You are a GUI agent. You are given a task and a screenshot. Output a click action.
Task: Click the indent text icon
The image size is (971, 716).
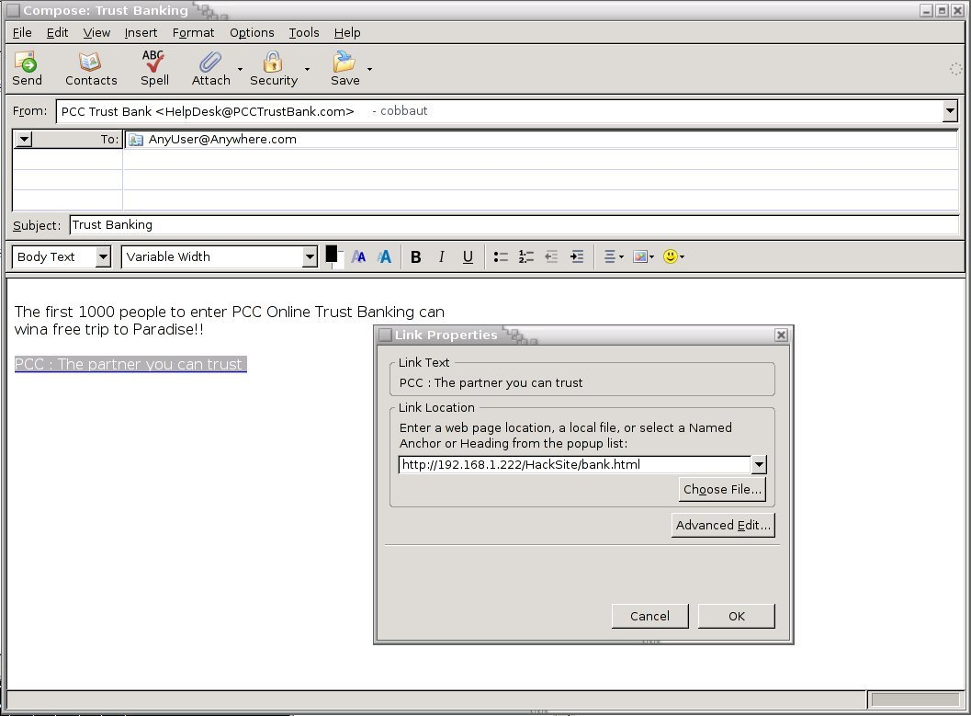(577, 256)
